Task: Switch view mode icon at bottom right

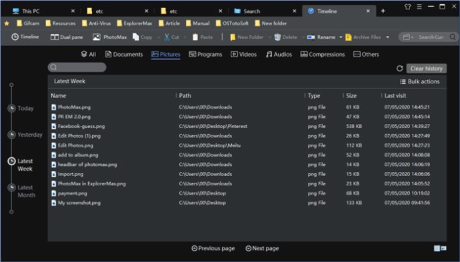Action: tap(440, 248)
